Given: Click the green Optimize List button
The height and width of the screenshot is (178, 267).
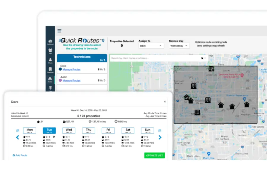Looking at the screenshot, I should tap(155, 155).
